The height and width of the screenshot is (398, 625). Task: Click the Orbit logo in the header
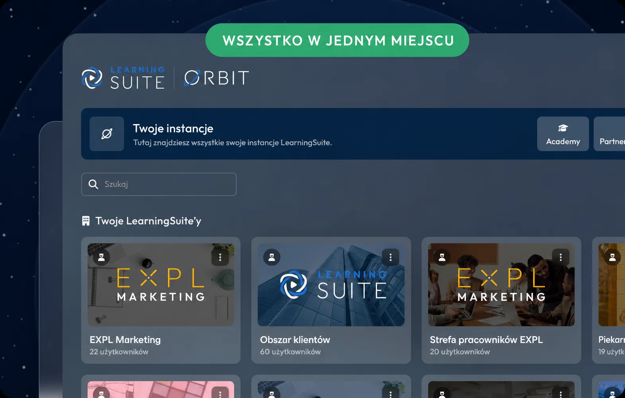tap(216, 78)
